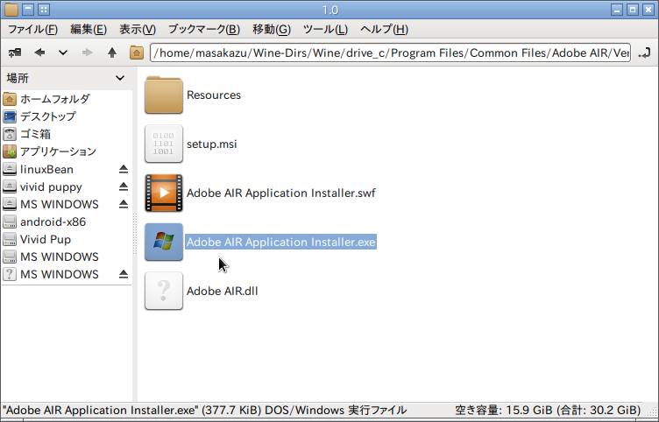
Task: Click the highlighted Installer.exe file name
Action: 280,242
